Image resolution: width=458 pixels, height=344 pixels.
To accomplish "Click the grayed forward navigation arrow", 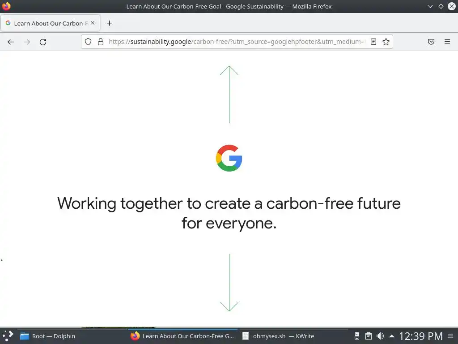I will coord(27,42).
